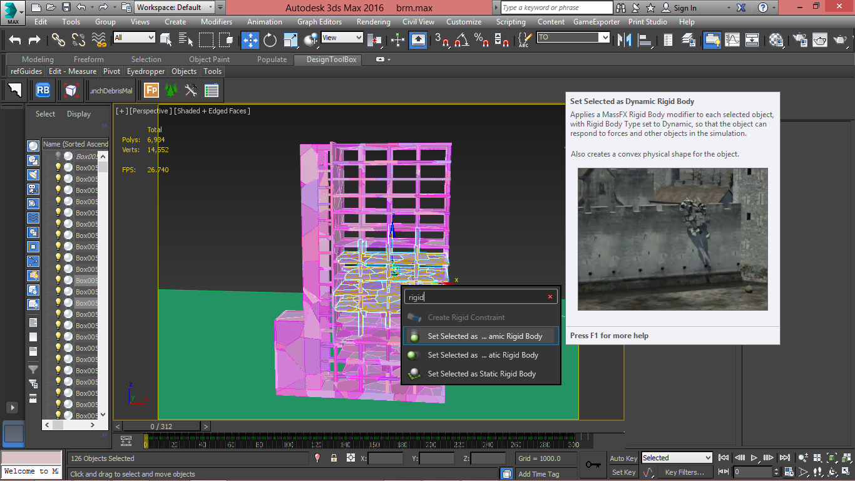Screen dimensions: 855x481
Task: Toggle Window/Crossing selection mode
Action: click(x=226, y=39)
